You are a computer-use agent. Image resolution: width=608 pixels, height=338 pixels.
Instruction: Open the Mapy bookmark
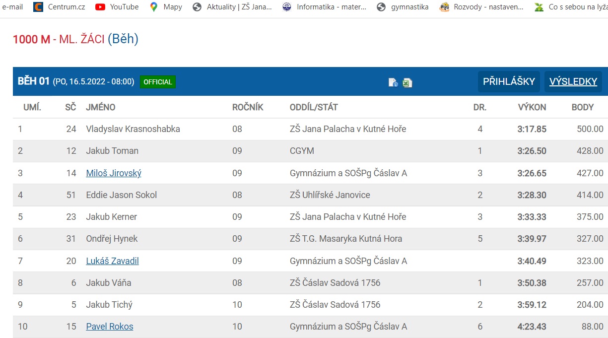coord(166,7)
